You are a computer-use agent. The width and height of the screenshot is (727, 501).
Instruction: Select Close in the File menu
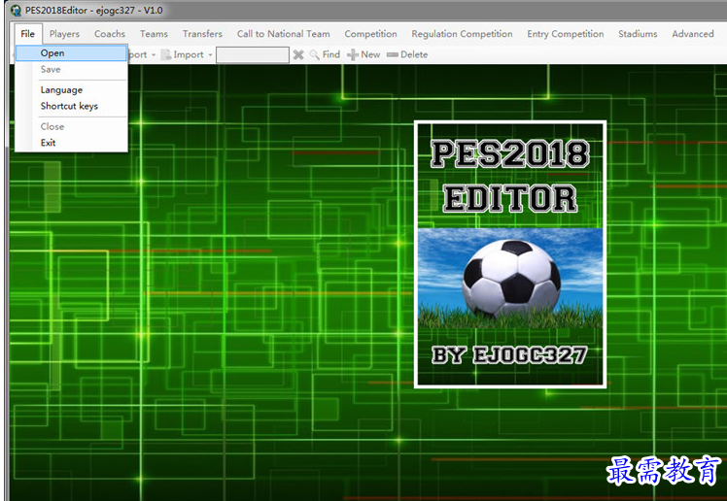coord(71,126)
